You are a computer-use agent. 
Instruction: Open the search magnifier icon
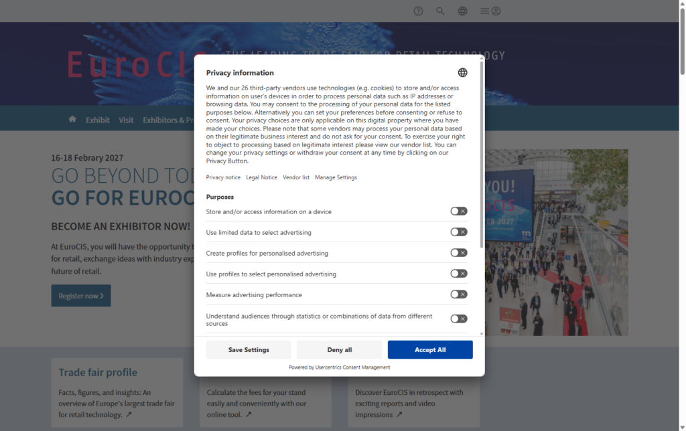[440, 11]
